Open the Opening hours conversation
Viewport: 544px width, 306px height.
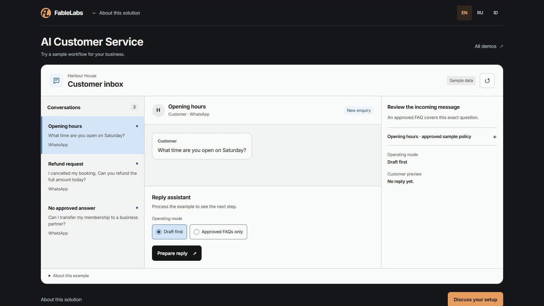[93, 135]
